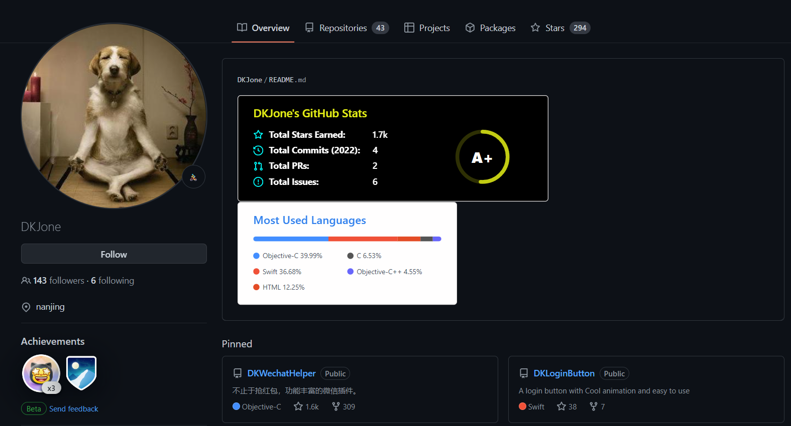Click the Send feedback link

(74, 409)
